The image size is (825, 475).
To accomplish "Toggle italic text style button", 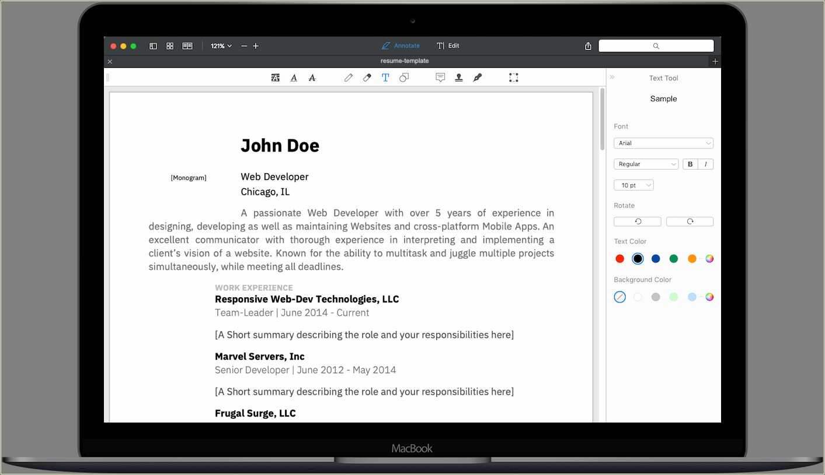I will pyautogui.click(x=706, y=164).
